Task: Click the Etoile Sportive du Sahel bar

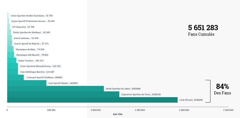Action: (x=56, y=89)
